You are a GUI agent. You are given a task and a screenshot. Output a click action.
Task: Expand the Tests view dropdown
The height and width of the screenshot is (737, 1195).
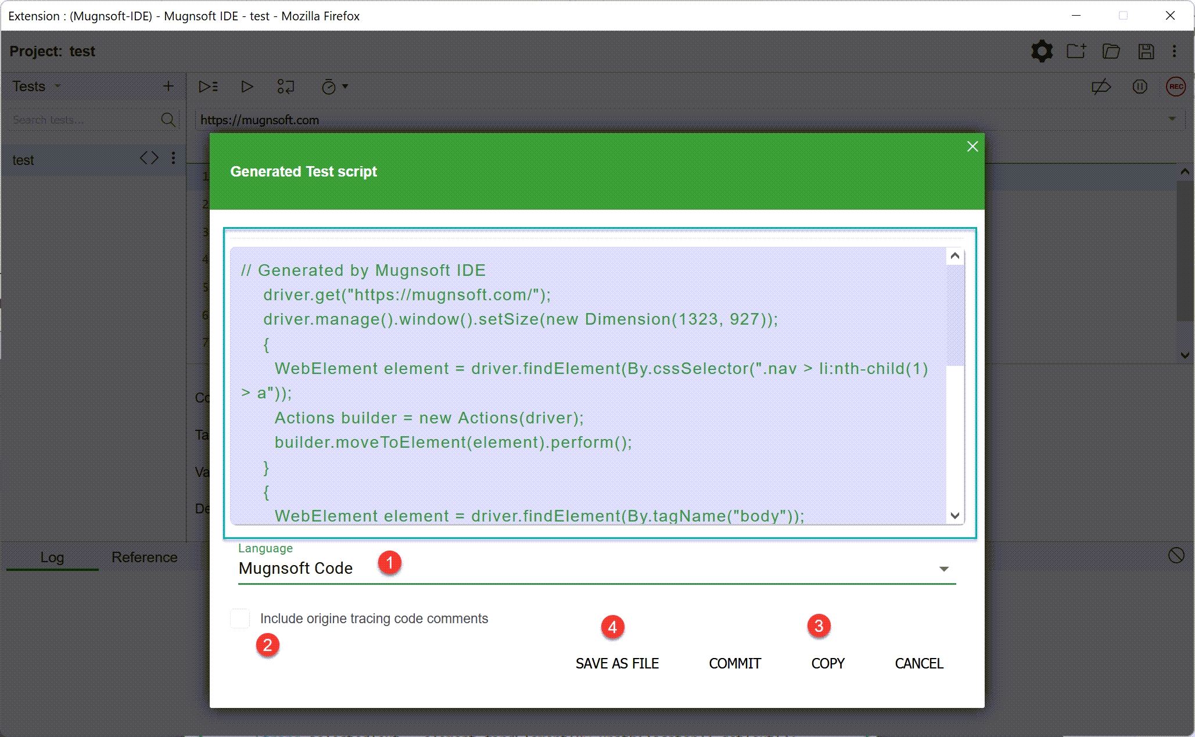coord(58,87)
